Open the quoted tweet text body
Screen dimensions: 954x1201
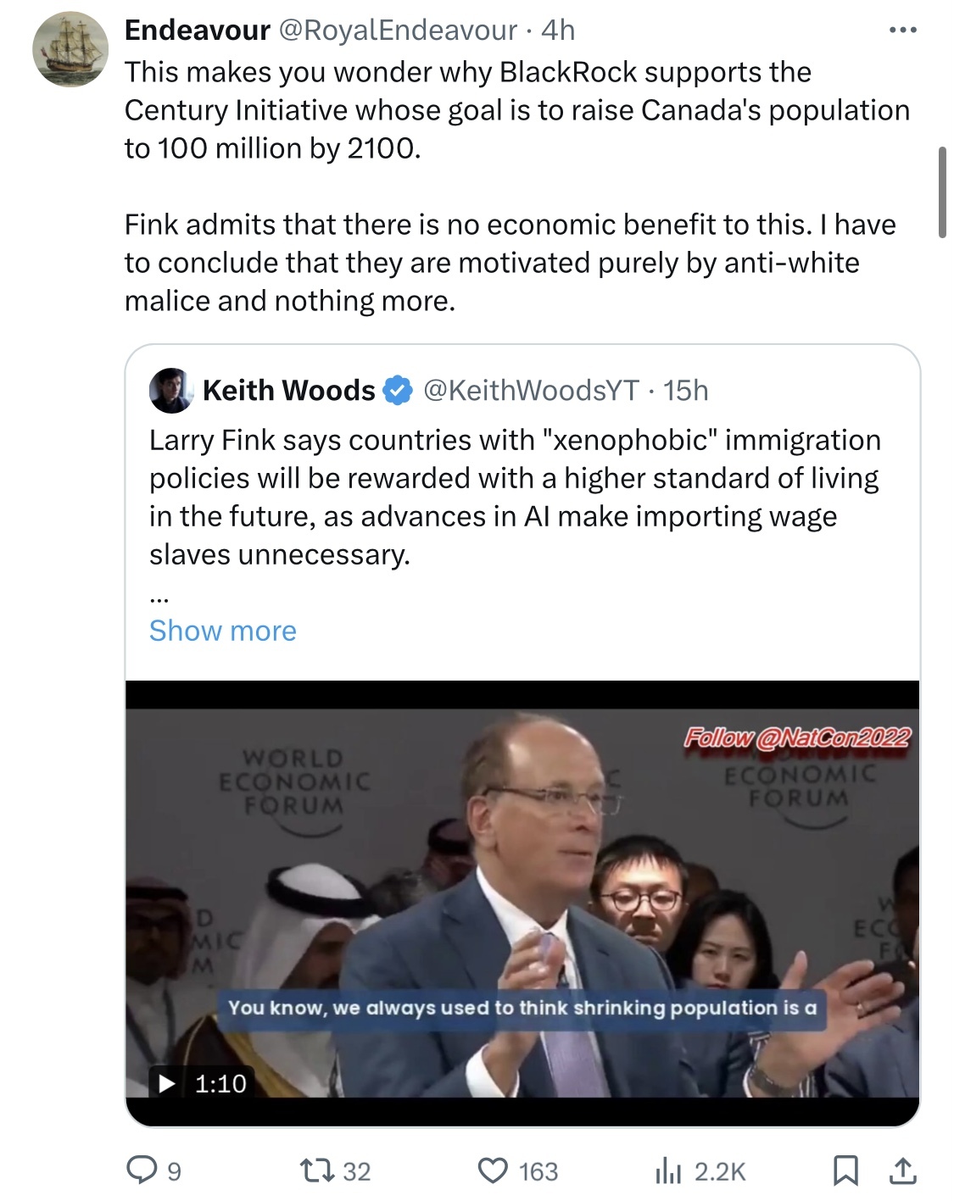point(515,497)
